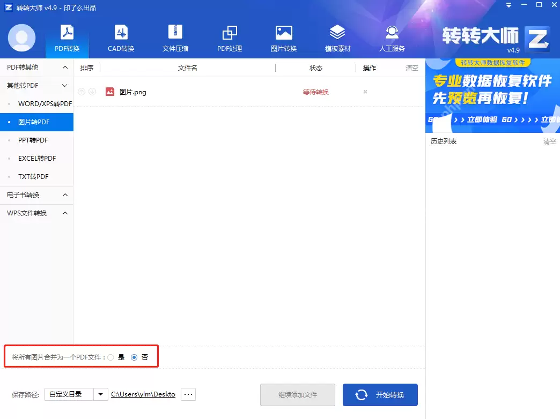The height and width of the screenshot is (419, 560).
Task: Click the move-down arrow beside 图片.png
Action: pos(91,92)
